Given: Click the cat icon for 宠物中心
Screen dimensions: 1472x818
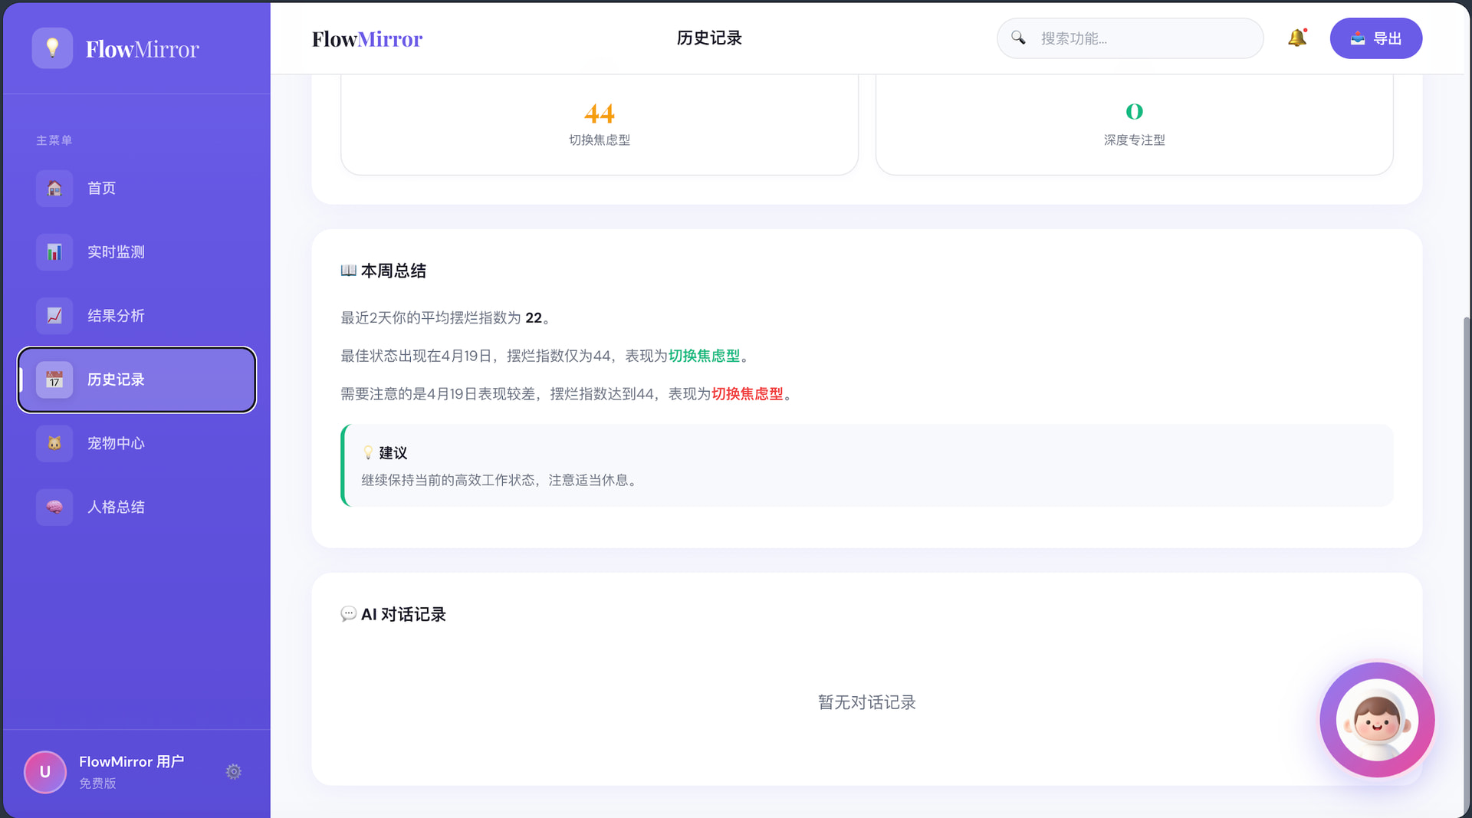Looking at the screenshot, I should [54, 443].
